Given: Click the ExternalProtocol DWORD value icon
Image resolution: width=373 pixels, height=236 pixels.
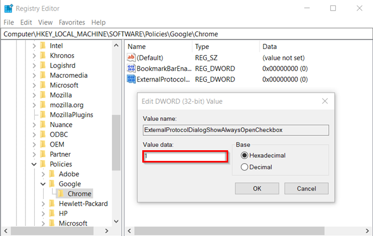Looking at the screenshot, I should pos(131,79).
